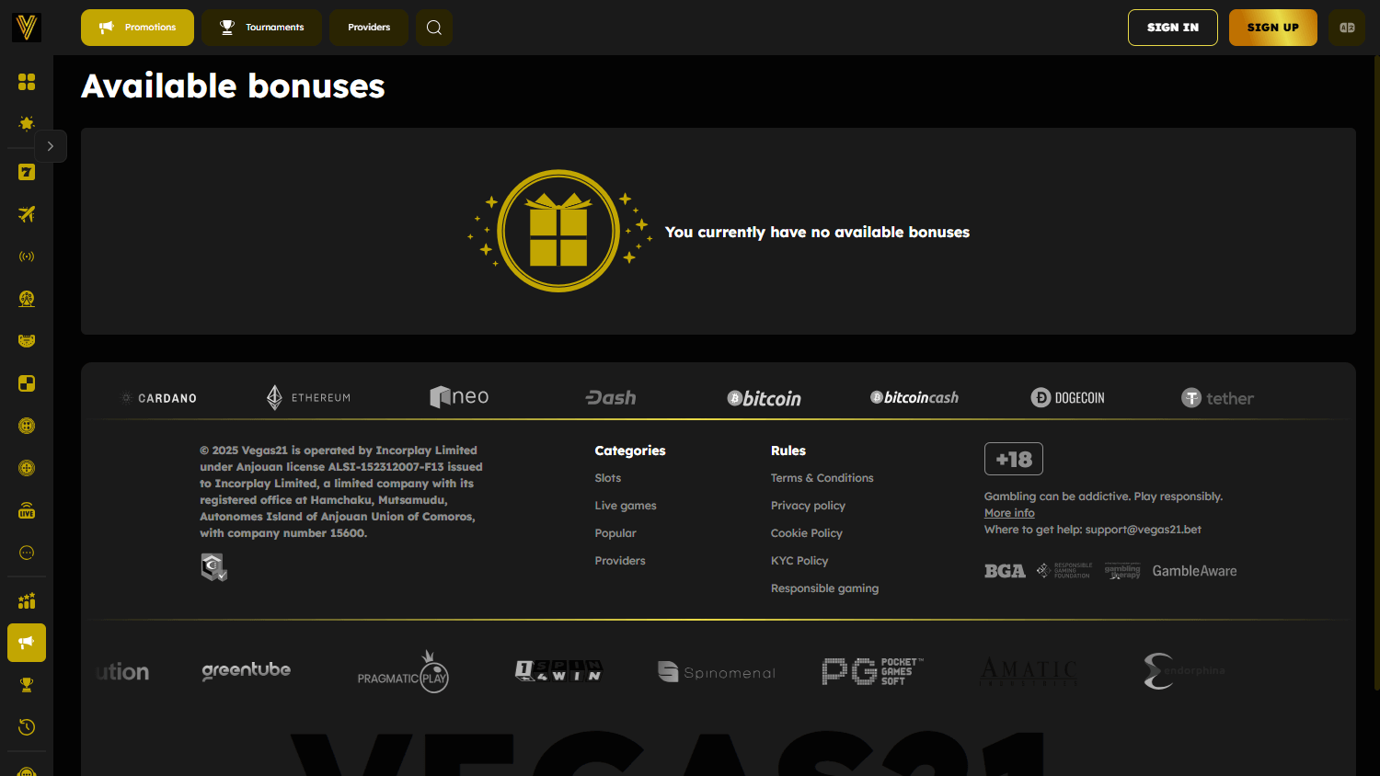Click the Vegas21 logo in the header
Image resolution: width=1380 pixels, height=776 pixels.
click(x=27, y=28)
